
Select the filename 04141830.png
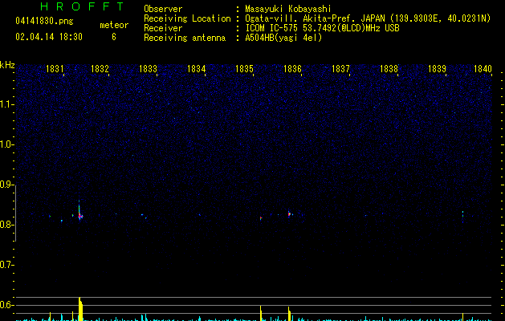44,21
